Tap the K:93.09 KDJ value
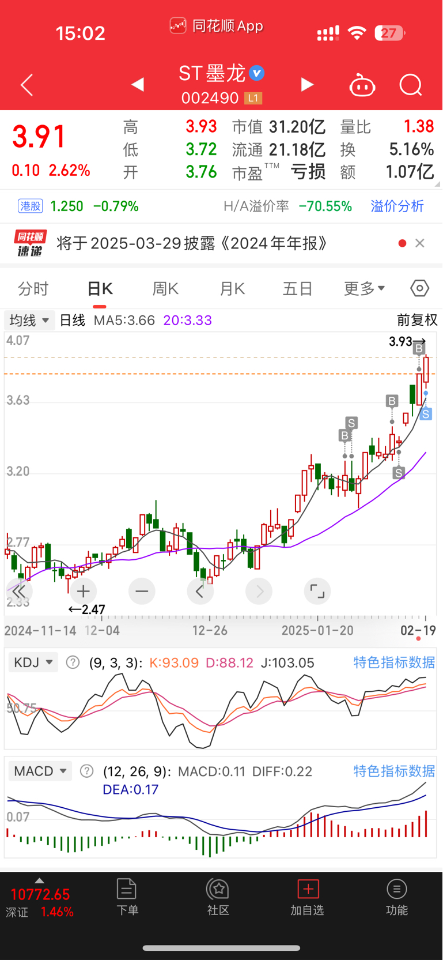The height and width of the screenshot is (960, 443). click(x=174, y=662)
